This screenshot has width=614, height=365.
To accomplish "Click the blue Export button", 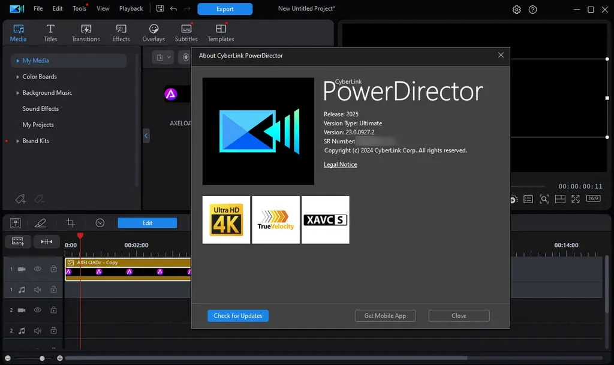I will click(x=225, y=9).
